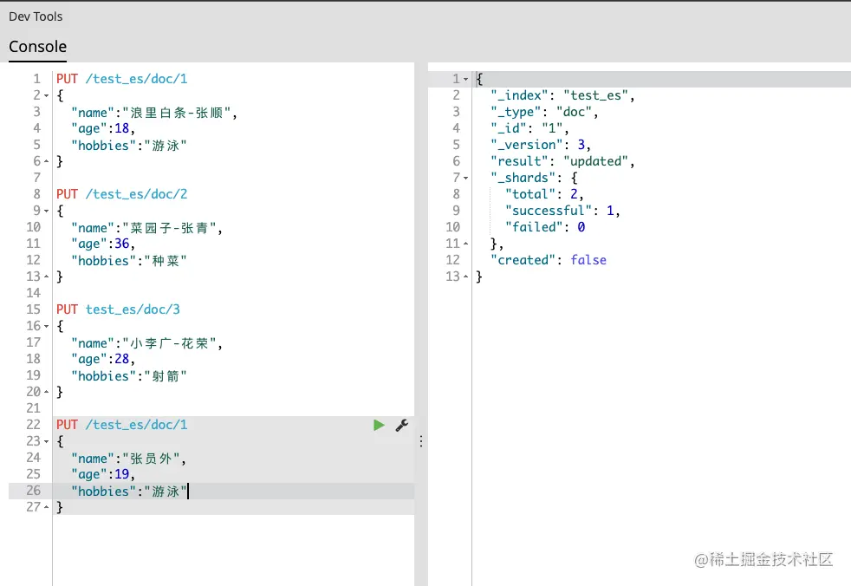The height and width of the screenshot is (586, 851).
Task: Place cursor on "age":28 line
Action: click(102, 359)
